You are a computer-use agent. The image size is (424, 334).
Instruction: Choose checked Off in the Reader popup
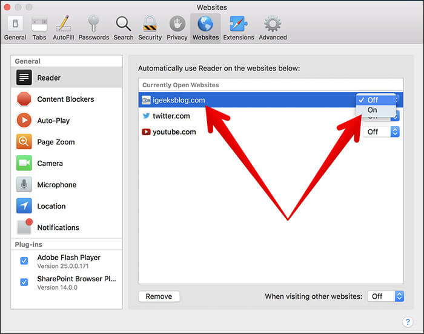[376, 100]
